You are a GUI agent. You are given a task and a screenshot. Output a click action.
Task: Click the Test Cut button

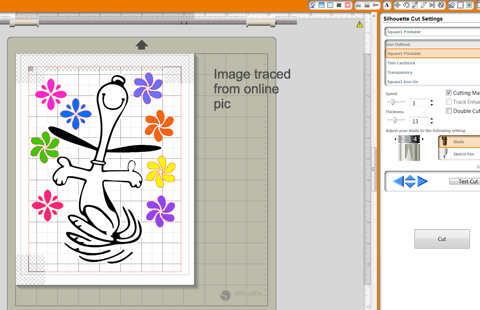pyautogui.click(x=464, y=181)
